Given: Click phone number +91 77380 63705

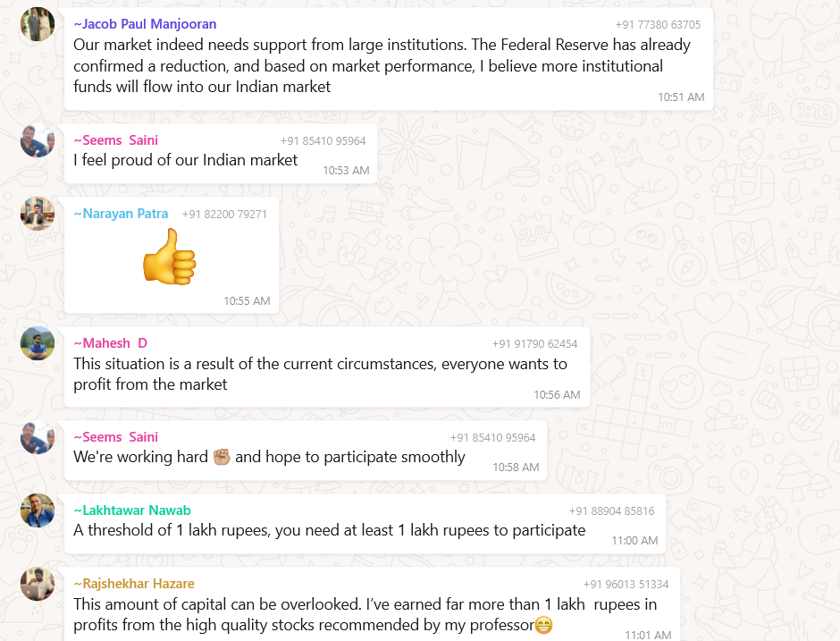Looking at the screenshot, I should click(658, 25).
